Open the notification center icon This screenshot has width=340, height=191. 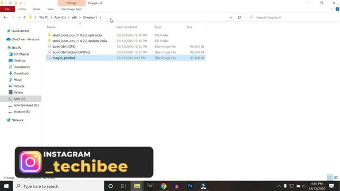[331, 186]
